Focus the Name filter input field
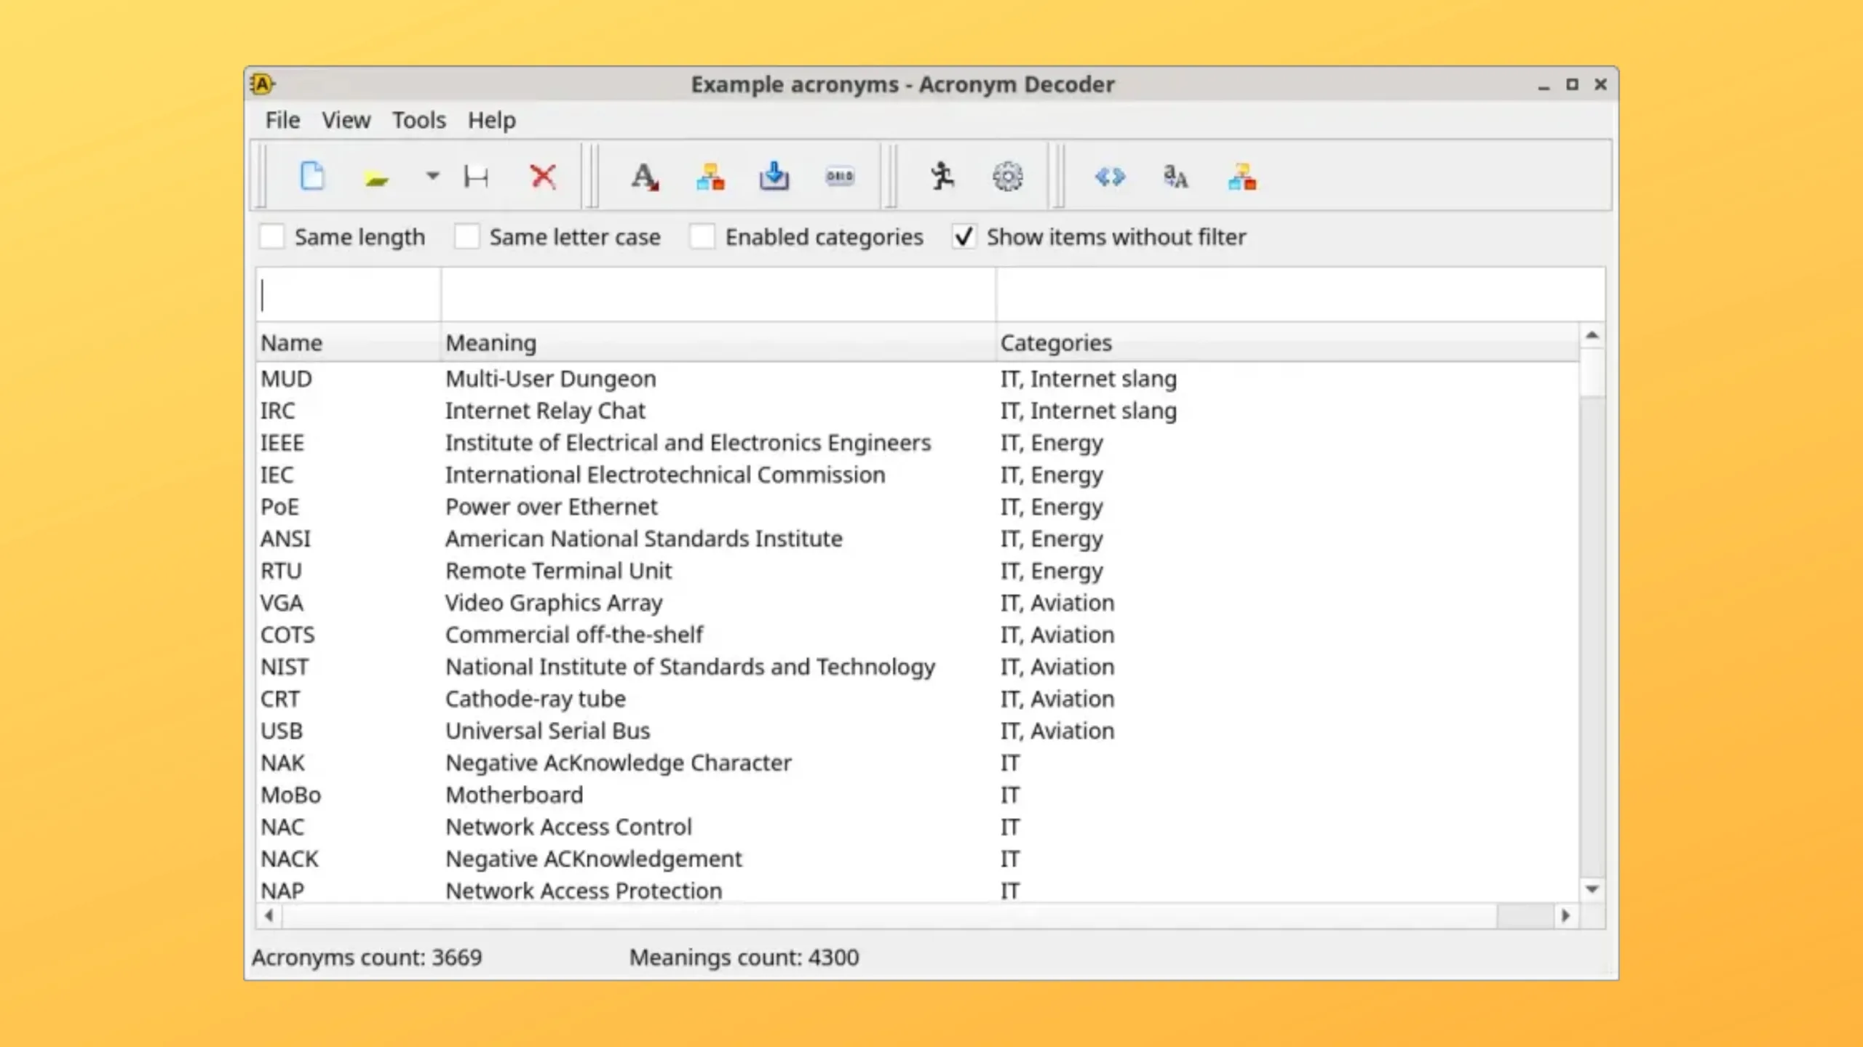Viewport: 1863px width, 1047px height. (x=348, y=295)
